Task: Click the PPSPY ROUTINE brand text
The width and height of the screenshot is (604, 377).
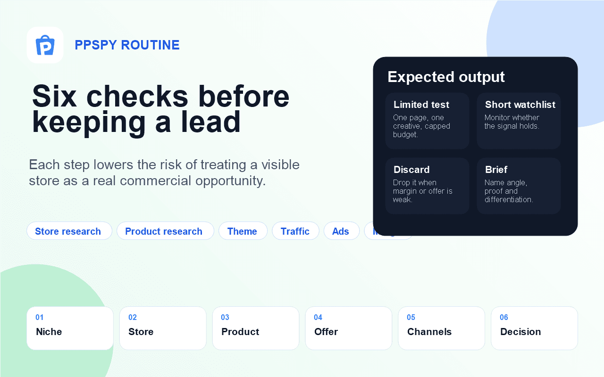Action: tap(127, 45)
